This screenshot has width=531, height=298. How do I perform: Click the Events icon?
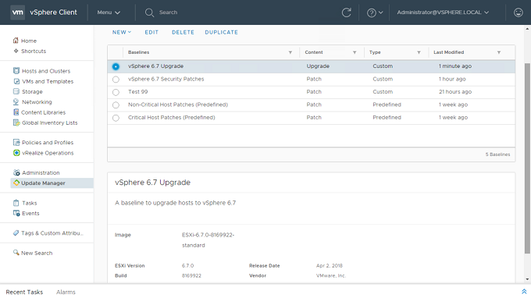tap(16, 213)
